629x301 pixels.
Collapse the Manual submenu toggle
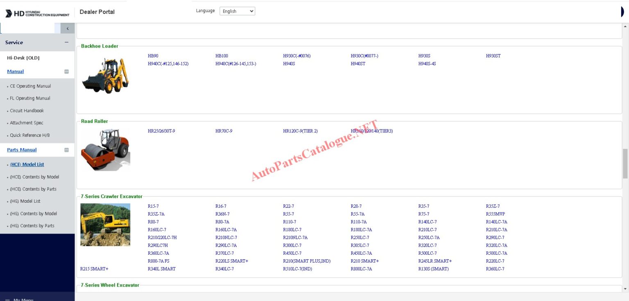point(66,72)
